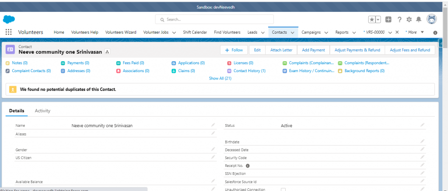Viewport: 448px width, 191px height.
Task: Click the info icon beside the More menu
Action: [435, 32]
